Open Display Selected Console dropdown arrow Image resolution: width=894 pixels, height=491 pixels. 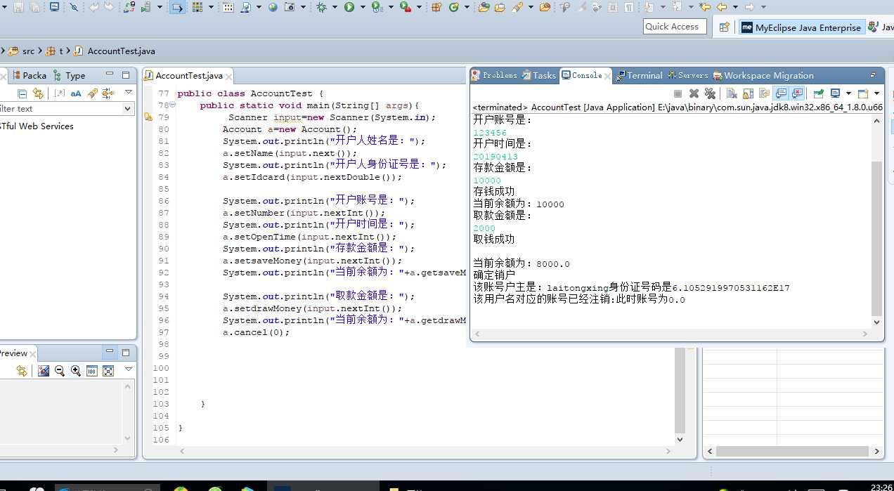pos(848,93)
